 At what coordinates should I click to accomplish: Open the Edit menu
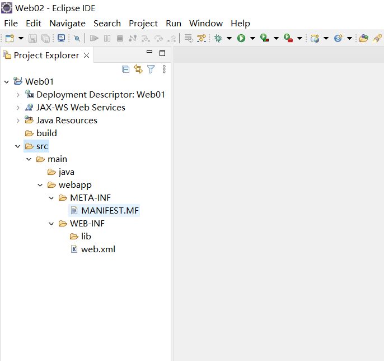(x=34, y=24)
